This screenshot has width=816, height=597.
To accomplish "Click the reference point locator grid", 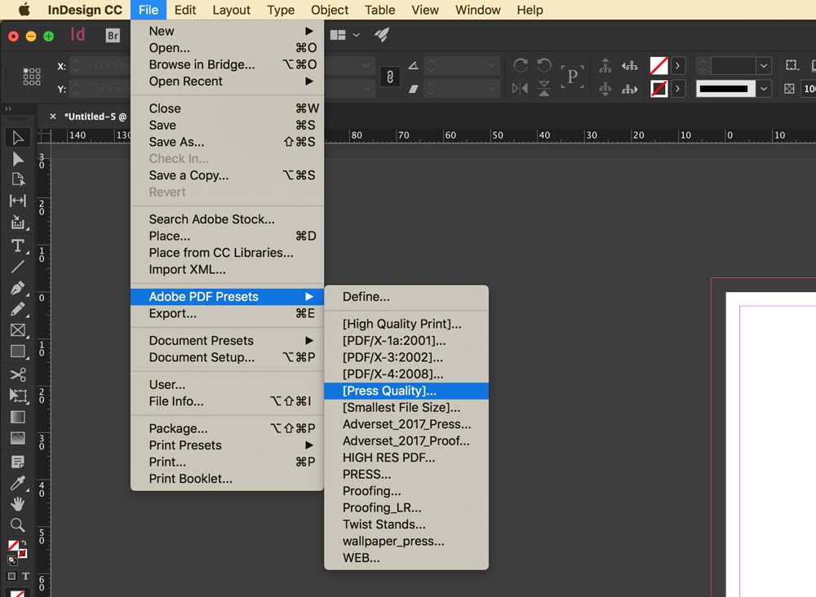I will coord(32,77).
